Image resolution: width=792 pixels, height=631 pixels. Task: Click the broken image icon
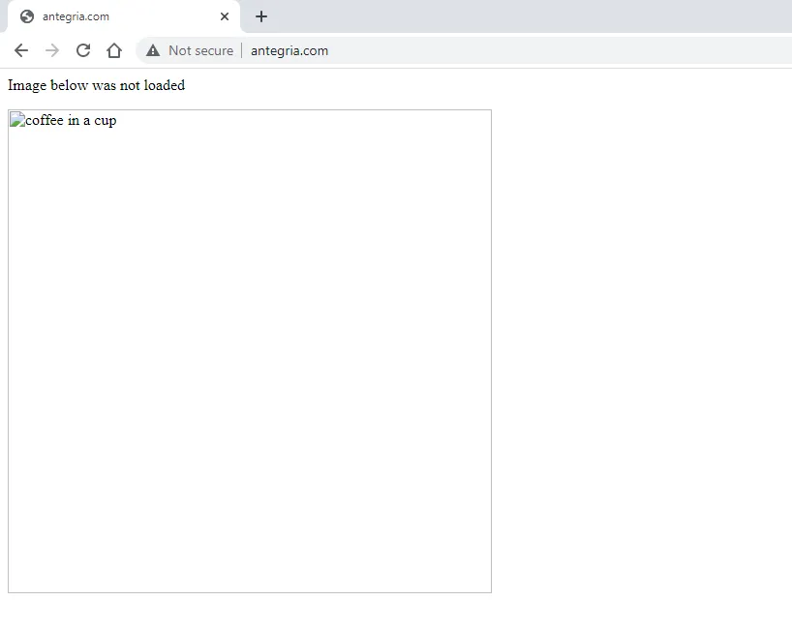[x=17, y=120]
